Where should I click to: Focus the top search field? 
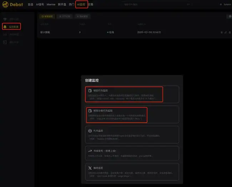(157, 4)
